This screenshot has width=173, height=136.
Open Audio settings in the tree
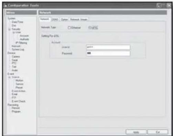[15, 70]
